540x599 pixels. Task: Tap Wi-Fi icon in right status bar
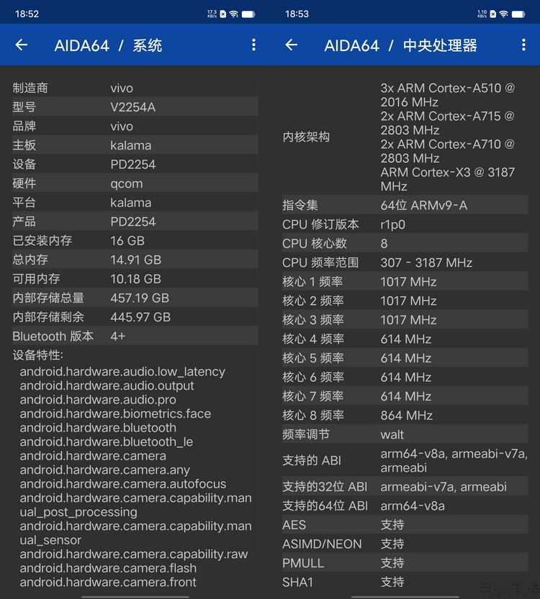coord(504,14)
